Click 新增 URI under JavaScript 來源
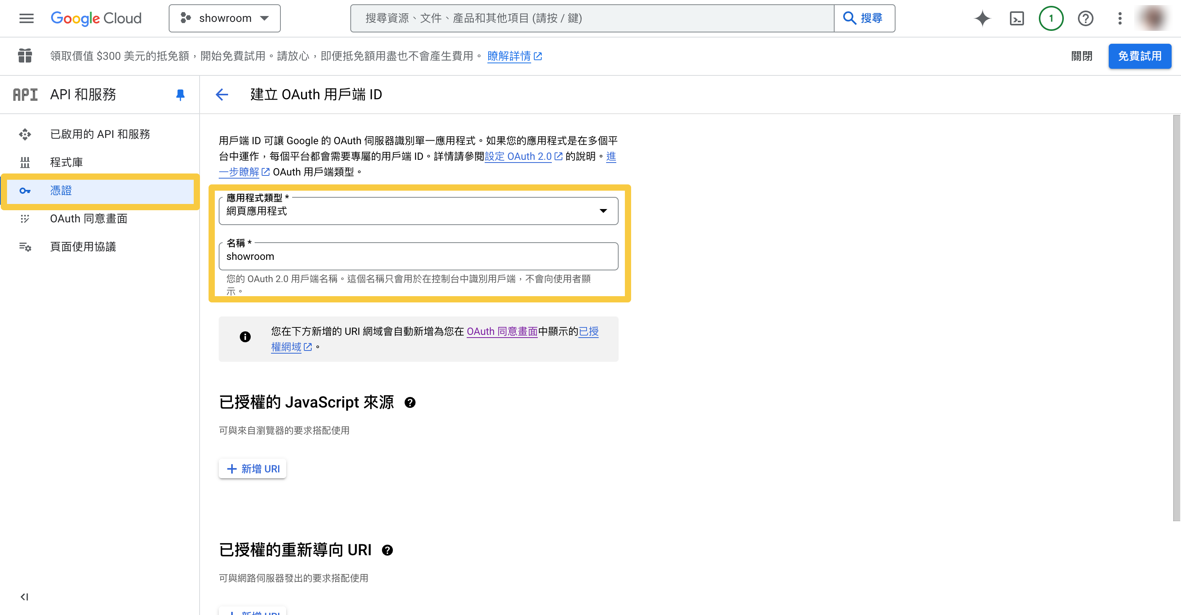The height and width of the screenshot is (615, 1181). tap(253, 469)
